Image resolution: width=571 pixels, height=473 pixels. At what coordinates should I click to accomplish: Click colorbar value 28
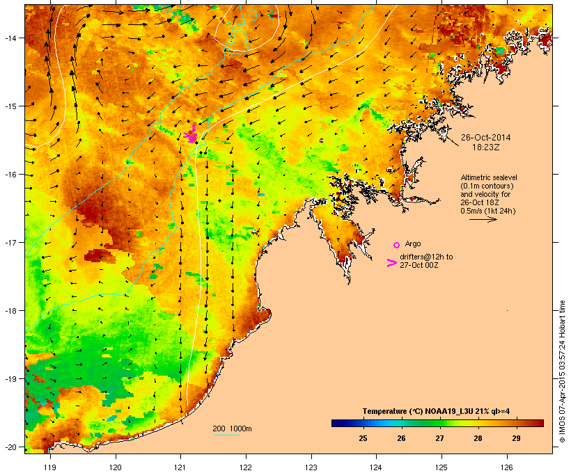pyautogui.click(x=478, y=438)
